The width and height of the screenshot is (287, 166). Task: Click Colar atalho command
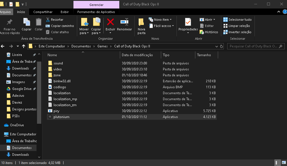57,32
